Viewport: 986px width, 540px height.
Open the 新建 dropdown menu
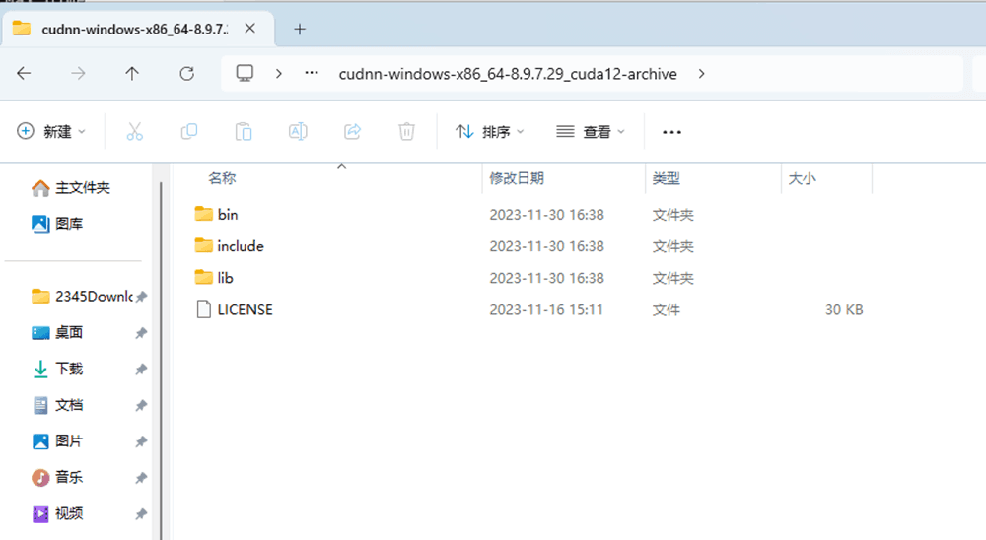(52, 131)
